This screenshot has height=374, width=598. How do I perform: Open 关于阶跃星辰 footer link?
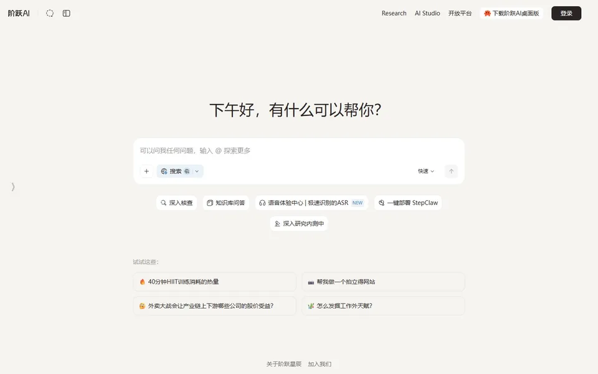click(284, 364)
